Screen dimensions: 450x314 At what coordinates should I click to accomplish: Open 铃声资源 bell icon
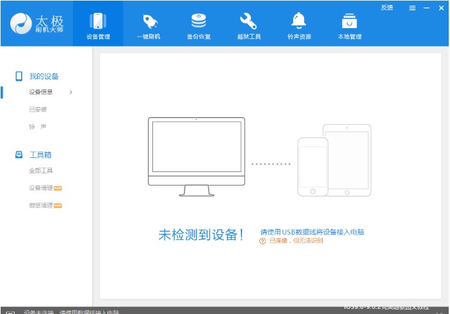pos(299,22)
